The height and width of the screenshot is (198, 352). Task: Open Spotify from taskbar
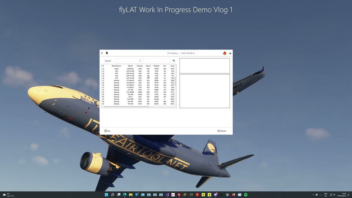(246, 195)
